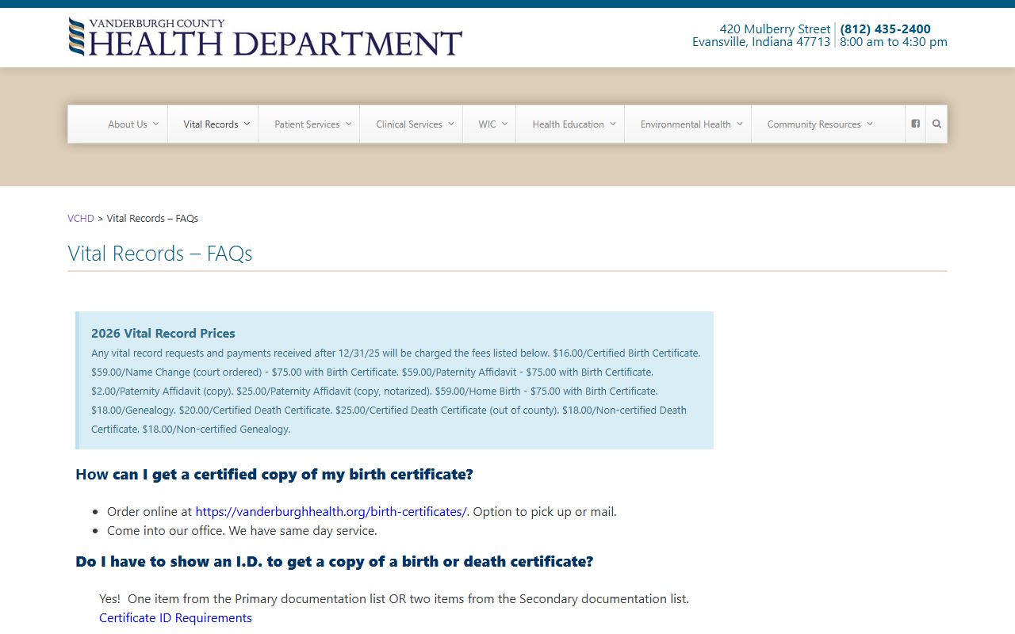Click the Evansville, Indiana 47713 text
The height and width of the screenshot is (634, 1015).
761,42
